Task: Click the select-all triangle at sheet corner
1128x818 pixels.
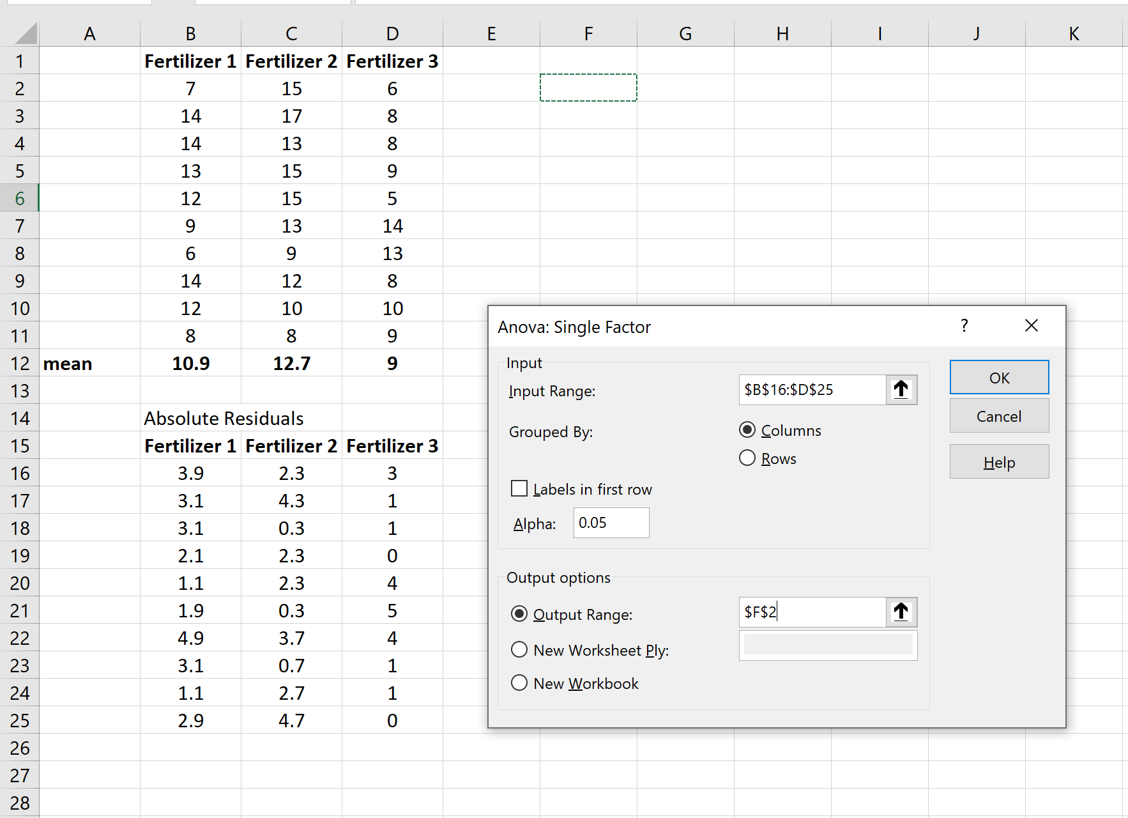Action: (26, 33)
